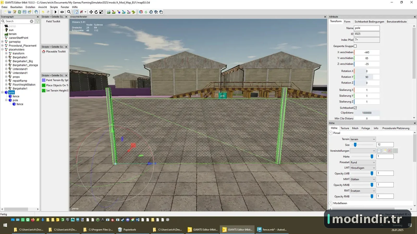Collapse the placeholders tree node
417x234 pixels.
[x=2, y=49]
